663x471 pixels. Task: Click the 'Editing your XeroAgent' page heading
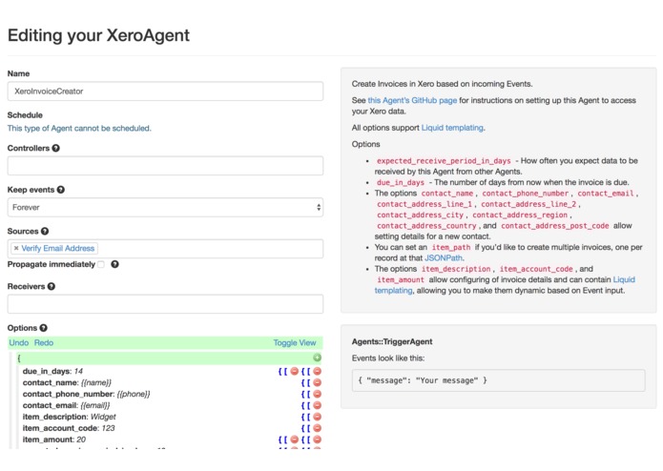point(98,35)
